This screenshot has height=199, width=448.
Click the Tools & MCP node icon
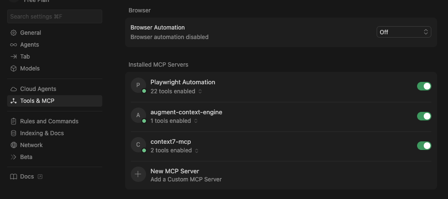13,101
